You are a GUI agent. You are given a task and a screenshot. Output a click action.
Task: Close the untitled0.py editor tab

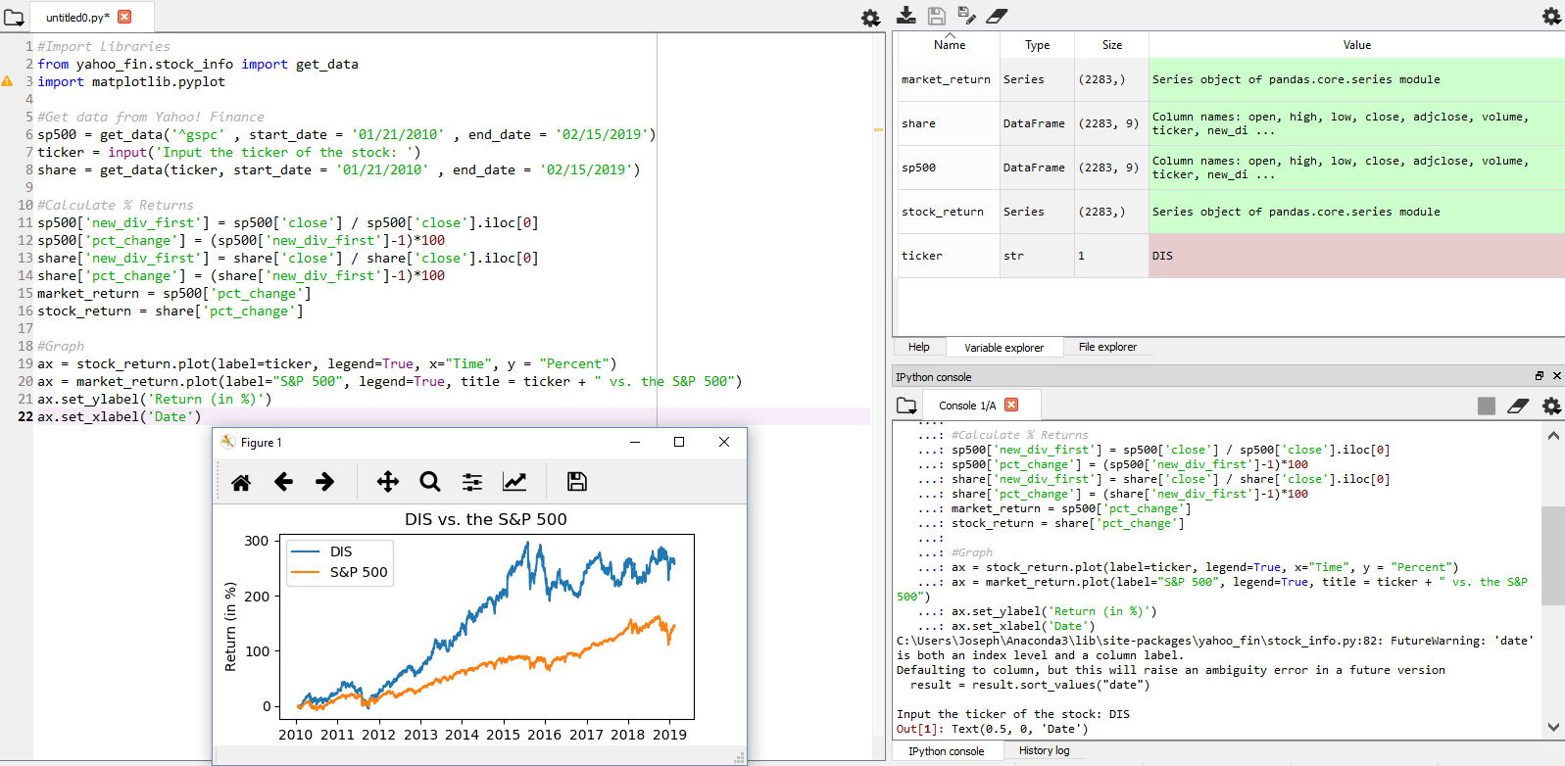[x=124, y=17]
